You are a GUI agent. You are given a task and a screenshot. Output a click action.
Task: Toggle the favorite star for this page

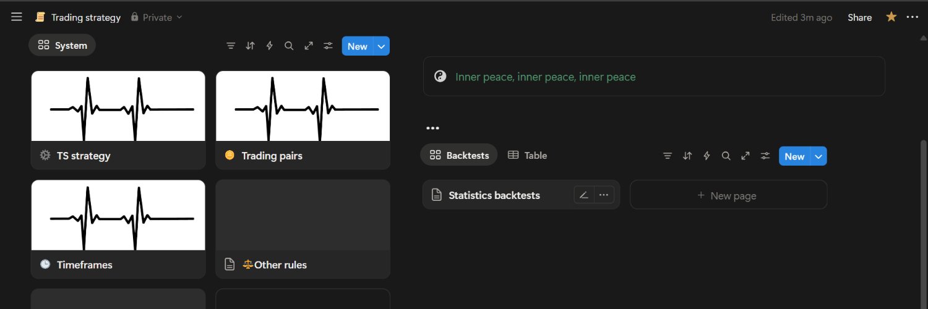pyautogui.click(x=891, y=17)
